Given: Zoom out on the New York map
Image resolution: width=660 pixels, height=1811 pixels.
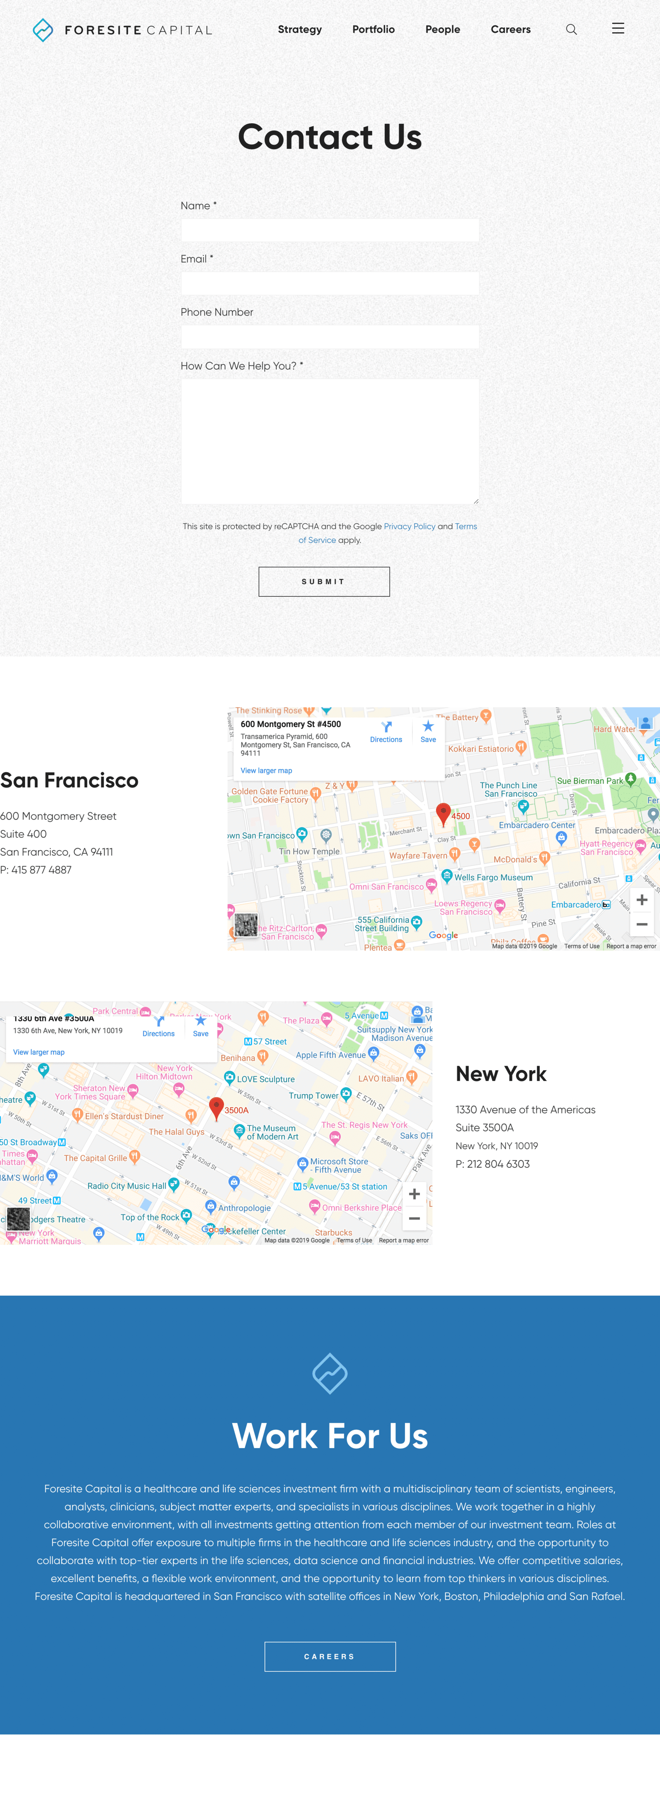Looking at the screenshot, I should [x=414, y=1218].
